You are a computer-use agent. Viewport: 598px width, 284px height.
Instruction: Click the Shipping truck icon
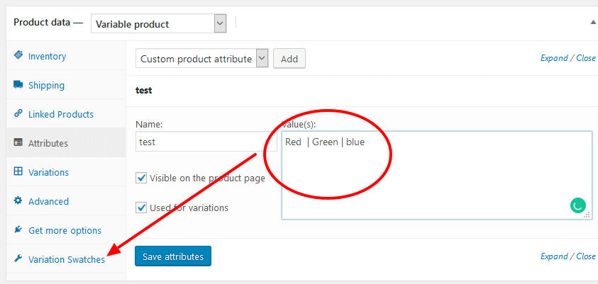[18, 85]
